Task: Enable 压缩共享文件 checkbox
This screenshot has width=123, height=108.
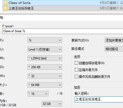Action: tap(76, 70)
